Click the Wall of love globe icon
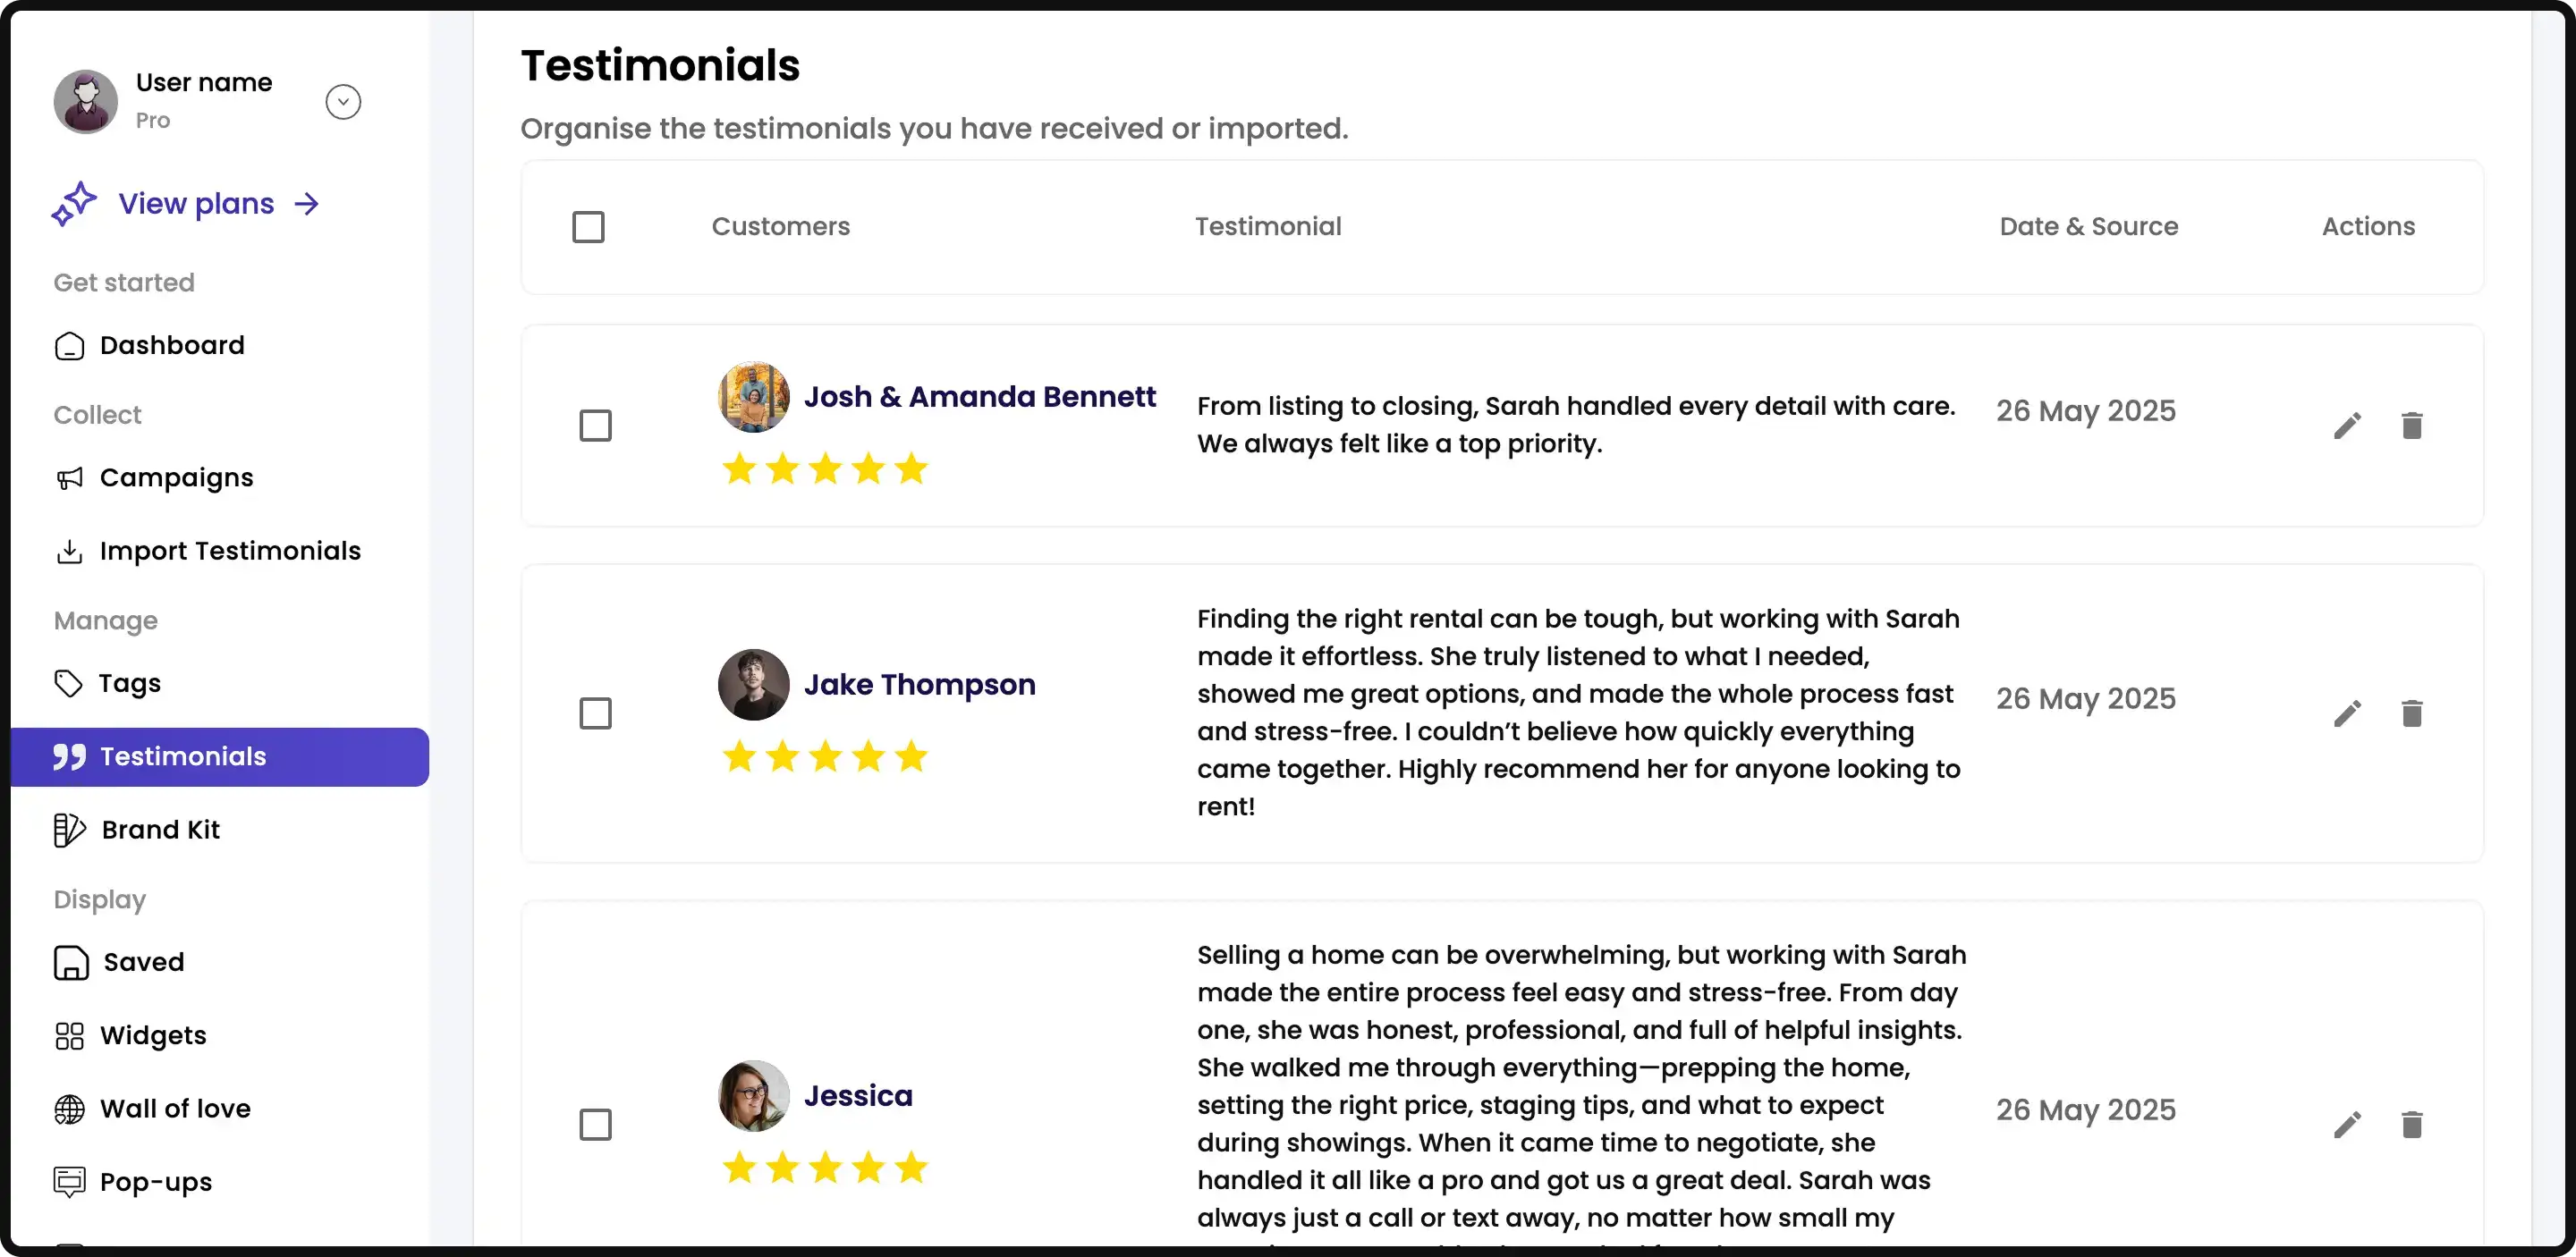Image resolution: width=2576 pixels, height=1257 pixels. point(69,1109)
